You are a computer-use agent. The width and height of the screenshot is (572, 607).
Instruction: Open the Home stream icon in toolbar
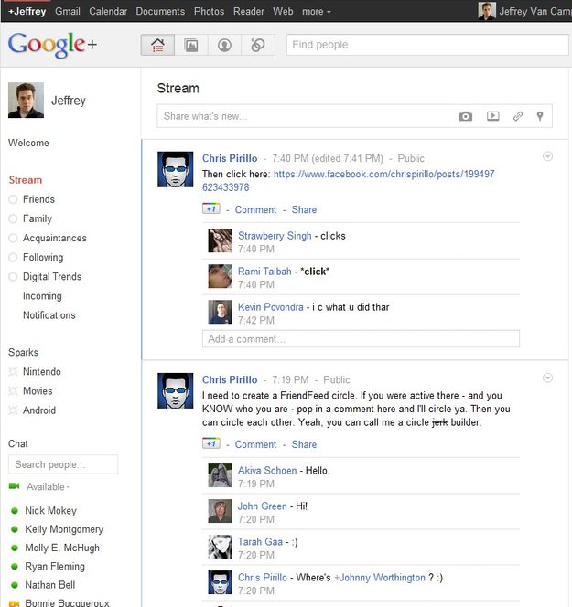[x=157, y=45]
